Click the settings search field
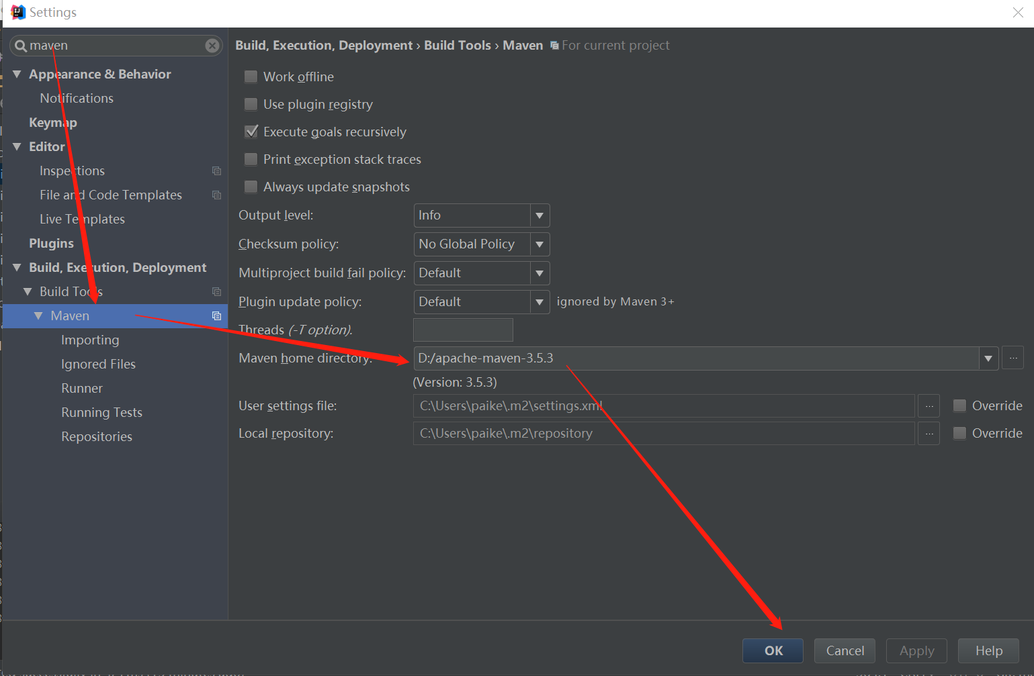The height and width of the screenshot is (676, 1034). 116,46
